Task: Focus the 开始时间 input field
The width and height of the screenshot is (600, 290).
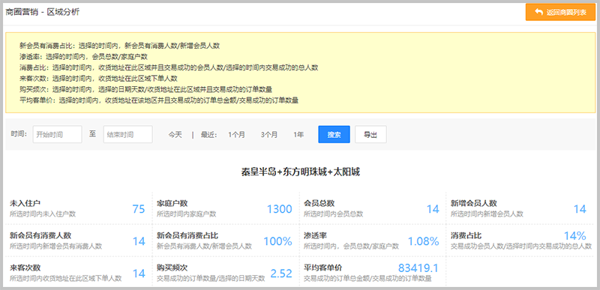Action: [58, 134]
